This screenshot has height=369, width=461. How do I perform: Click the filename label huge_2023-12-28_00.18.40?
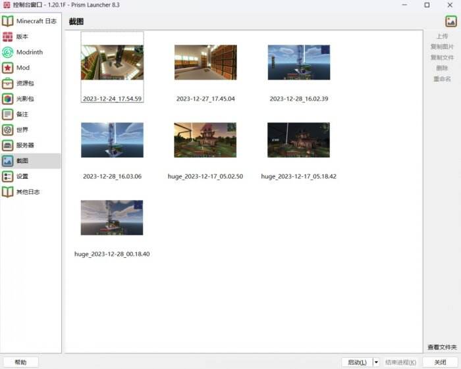pyautogui.click(x=112, y=254)
